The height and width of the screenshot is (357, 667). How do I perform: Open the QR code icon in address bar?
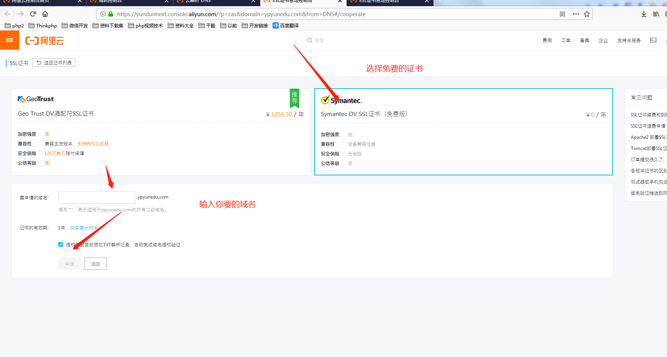[563, 14]
